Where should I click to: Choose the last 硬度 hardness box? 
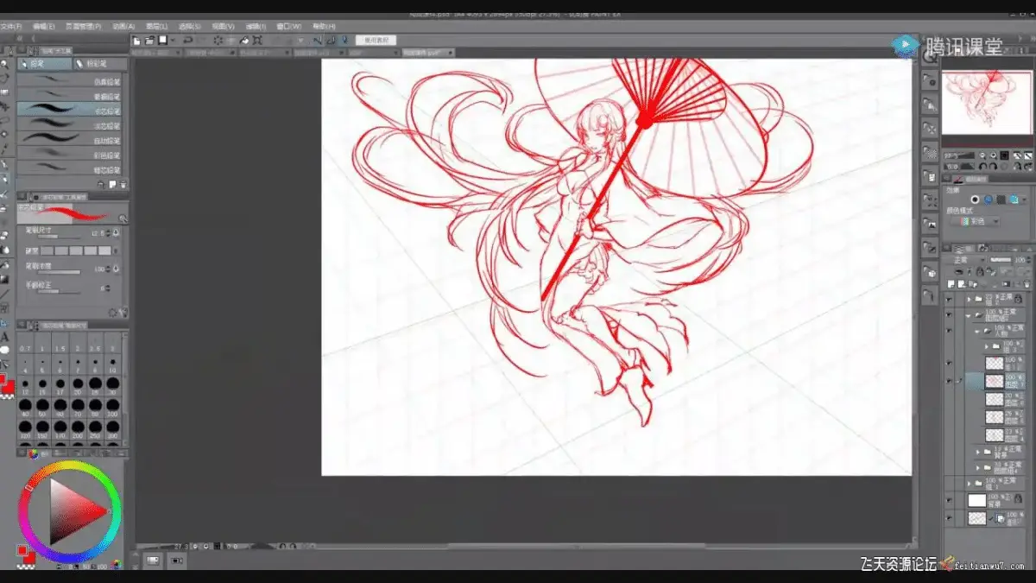(105, 250)
